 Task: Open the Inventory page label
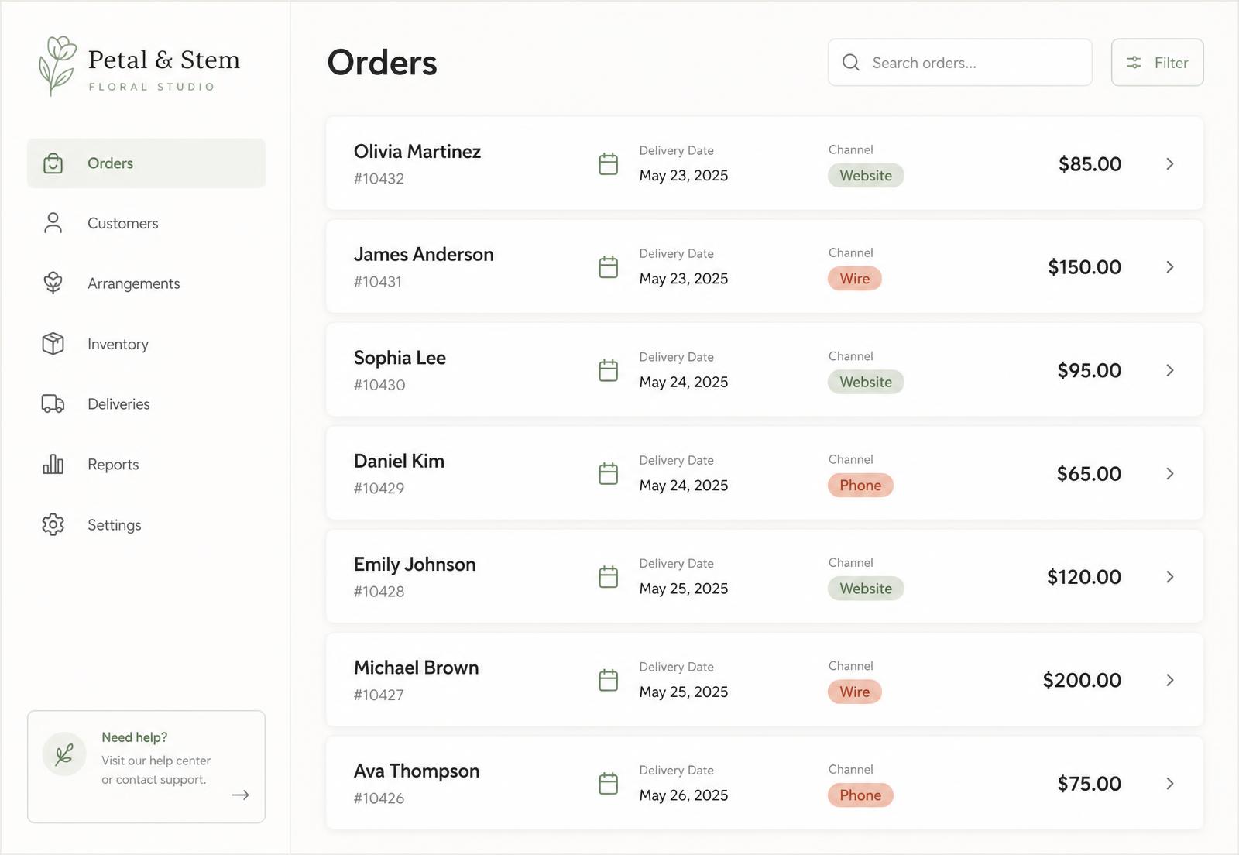[118, 344]
